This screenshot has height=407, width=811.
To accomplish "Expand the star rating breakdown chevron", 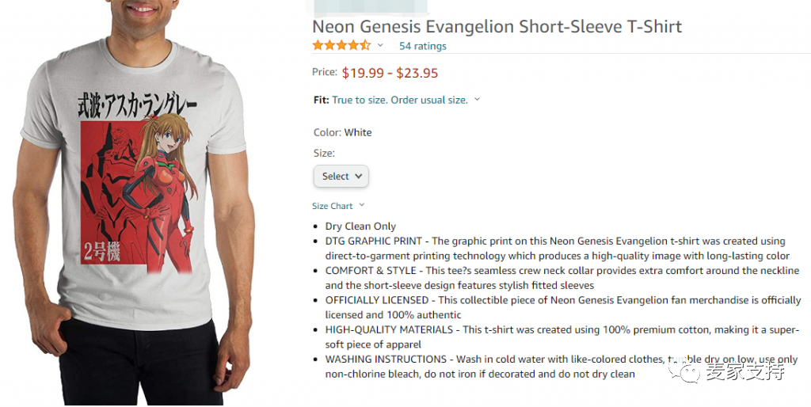I will click(x=380, y=46).
